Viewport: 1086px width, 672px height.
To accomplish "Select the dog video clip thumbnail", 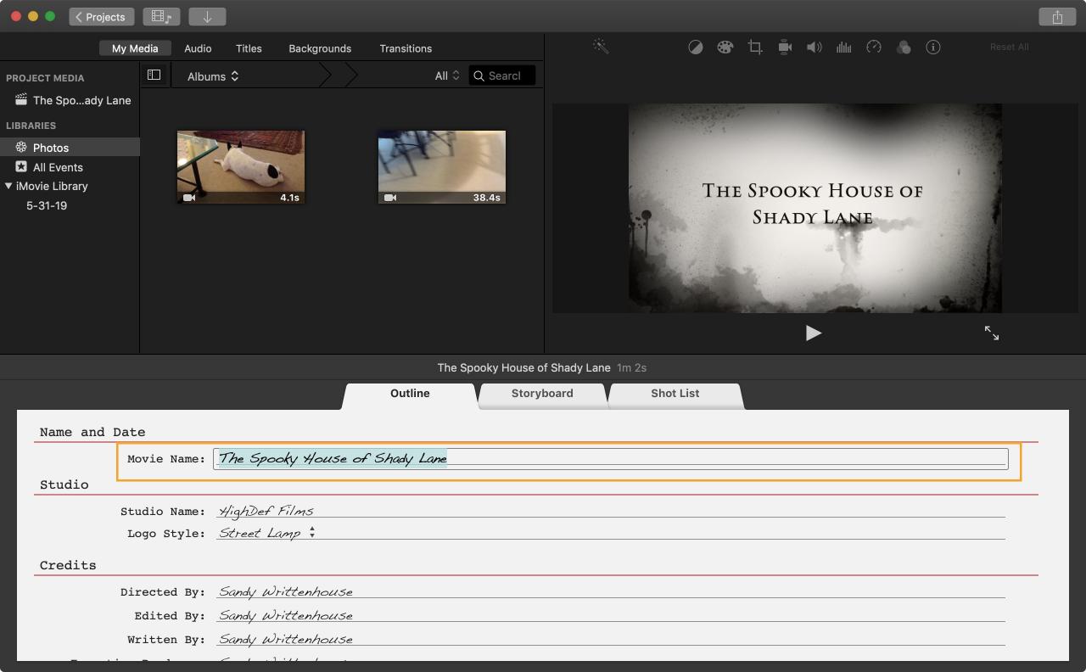I will click(241, 167).
